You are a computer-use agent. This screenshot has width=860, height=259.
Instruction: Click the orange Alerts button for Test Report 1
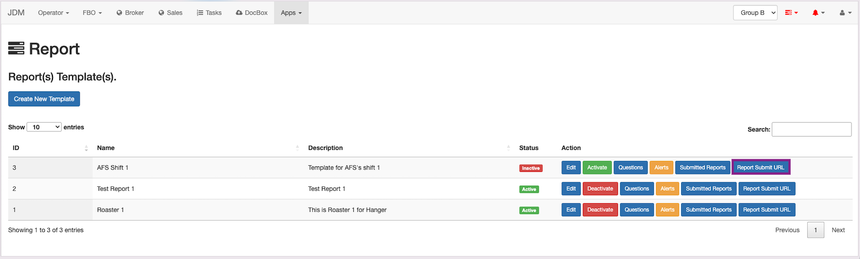click(667, 189)
